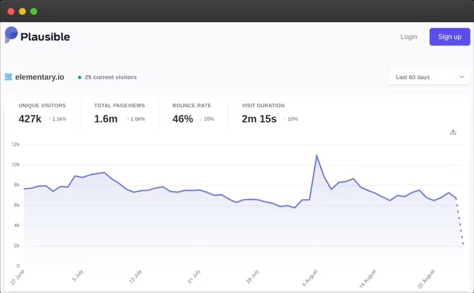The image size is (474, 293).
Task: Click the 22 August axis label
Action: click(x=426, y=279)
